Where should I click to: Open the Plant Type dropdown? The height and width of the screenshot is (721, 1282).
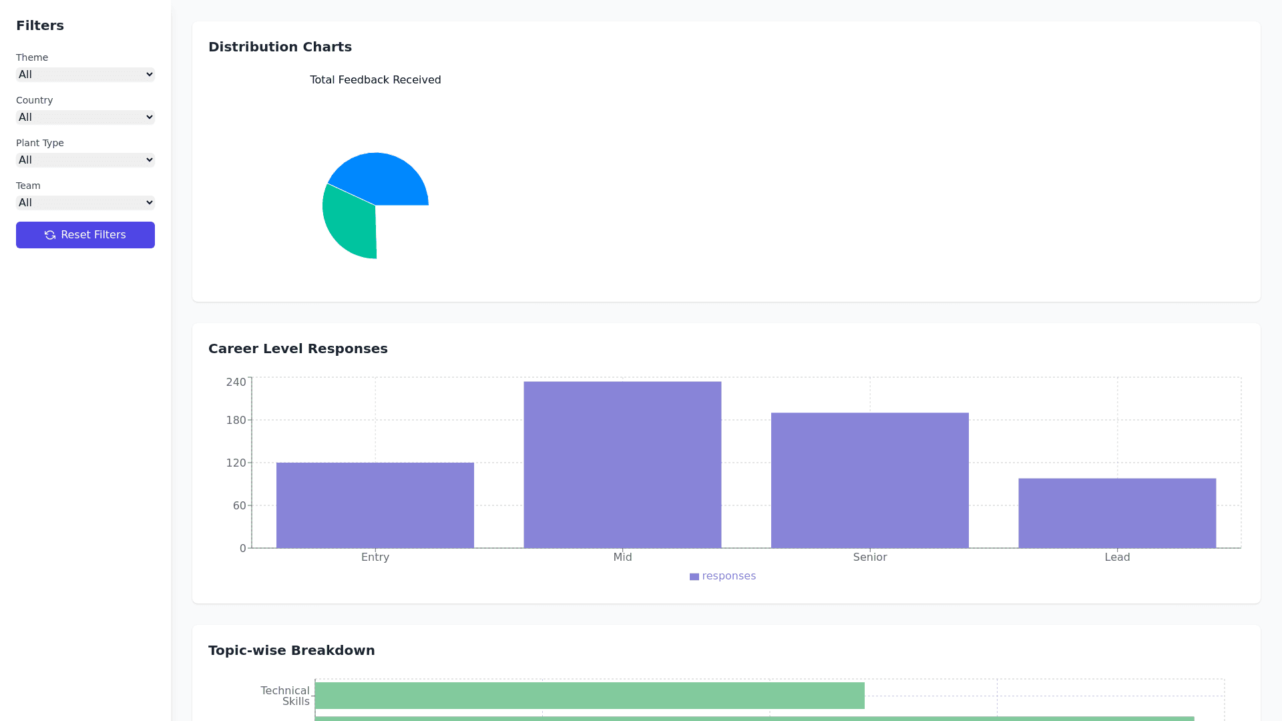(x=85, y=160)
